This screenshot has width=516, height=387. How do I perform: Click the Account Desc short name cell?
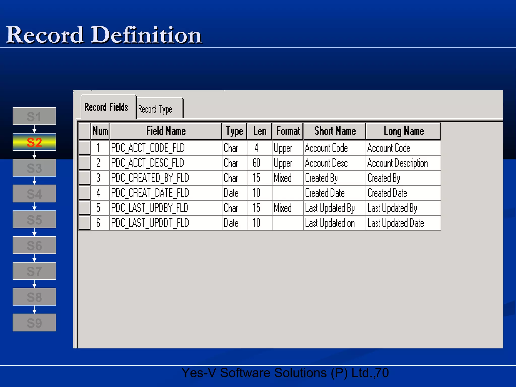click(x=335, y=163)
